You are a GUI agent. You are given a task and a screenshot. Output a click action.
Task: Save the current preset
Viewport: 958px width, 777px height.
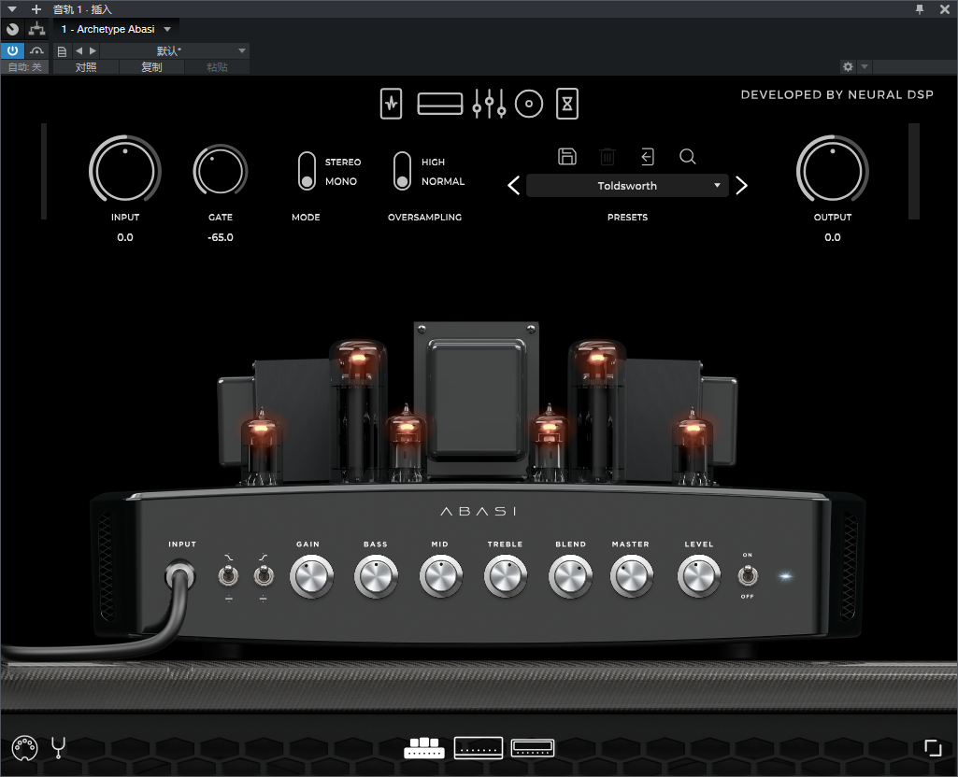pos(567,157)
